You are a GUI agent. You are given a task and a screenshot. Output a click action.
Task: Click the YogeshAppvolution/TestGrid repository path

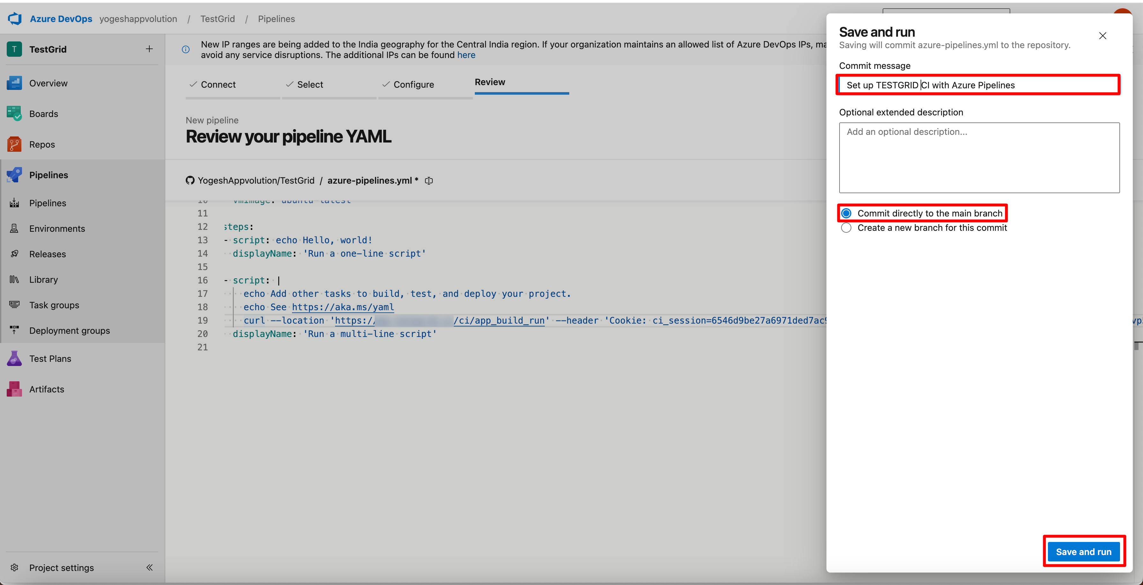[x=256, y=180]
